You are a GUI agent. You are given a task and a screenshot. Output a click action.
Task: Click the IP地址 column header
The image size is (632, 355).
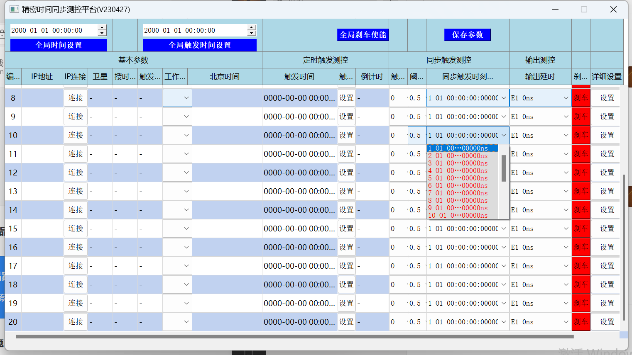[42, 77]
